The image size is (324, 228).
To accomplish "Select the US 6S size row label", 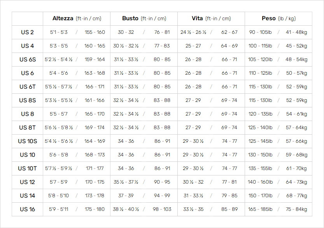I will 28,60.
